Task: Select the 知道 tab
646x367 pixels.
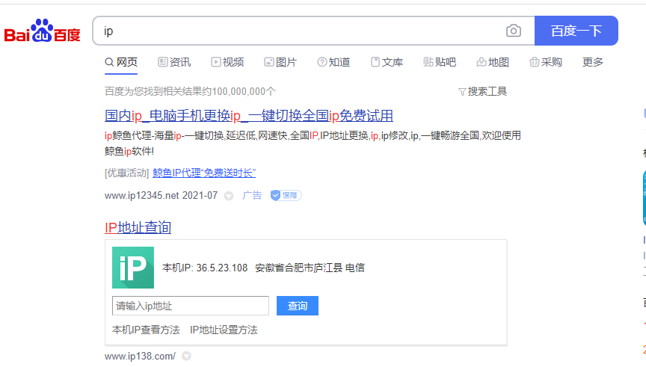Action: pos(333,62)
